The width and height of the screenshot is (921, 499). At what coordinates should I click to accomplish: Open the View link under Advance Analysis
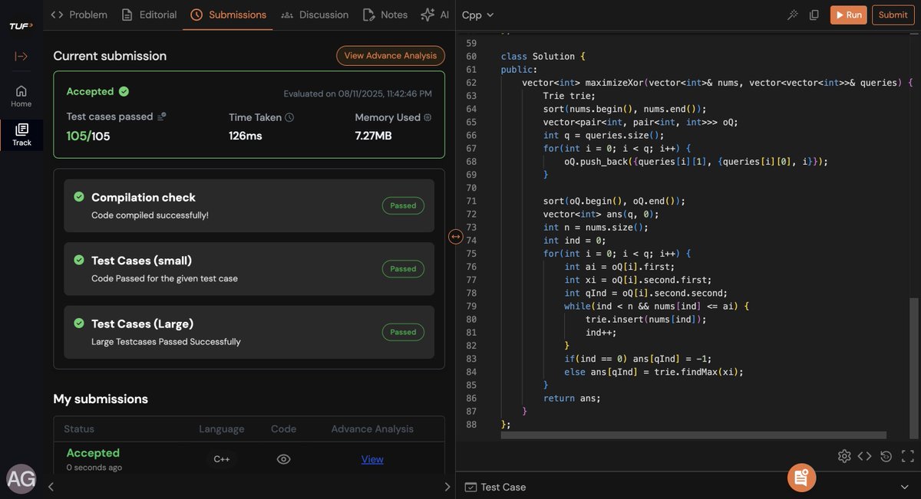(372, 458)
